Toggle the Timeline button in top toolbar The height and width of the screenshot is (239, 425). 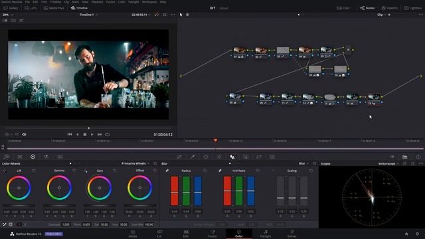(x=79, y=8)
